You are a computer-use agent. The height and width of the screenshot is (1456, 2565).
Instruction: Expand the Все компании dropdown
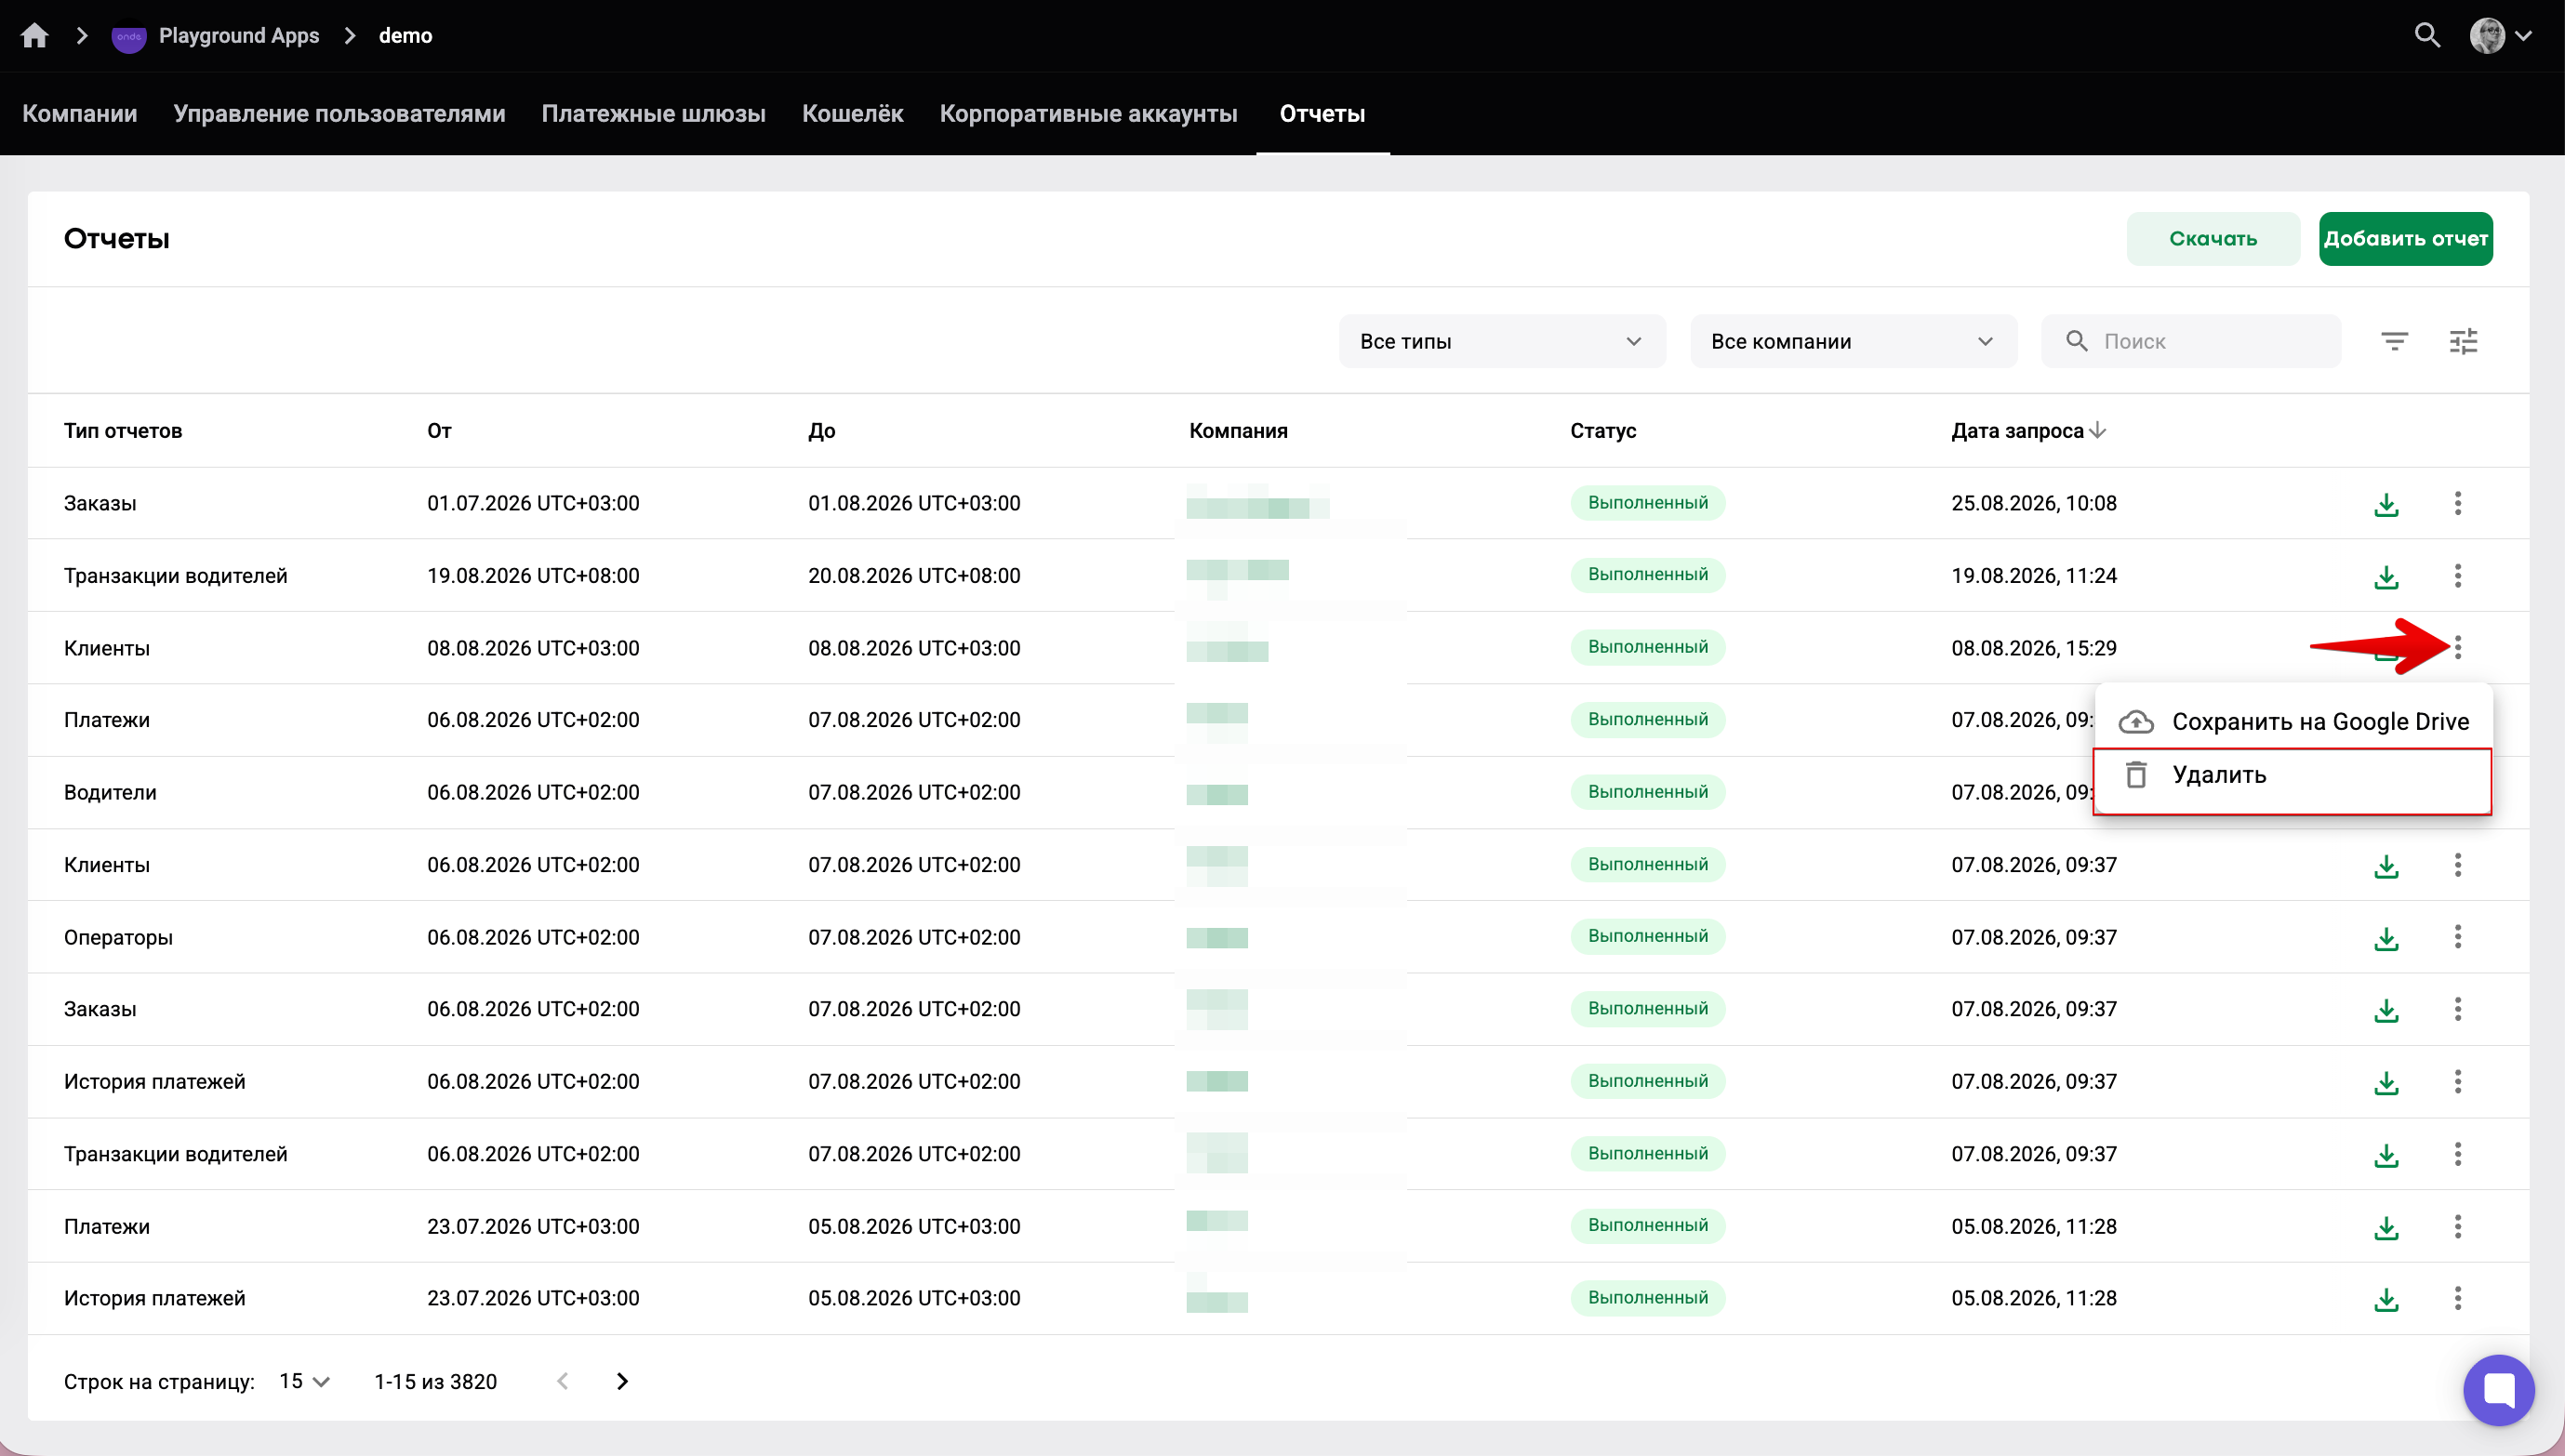[x=1853, y=342]
